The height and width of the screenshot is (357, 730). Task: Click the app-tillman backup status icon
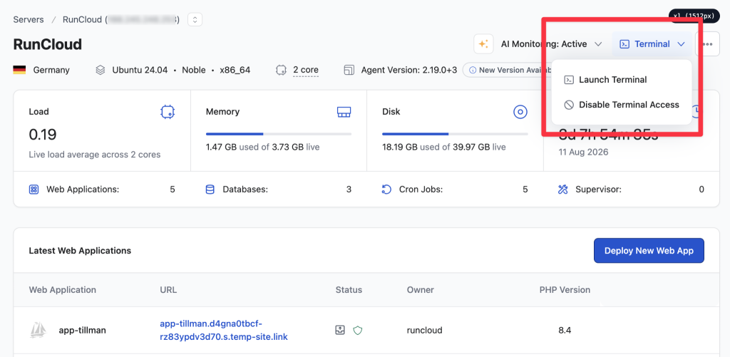coord(340,330)
